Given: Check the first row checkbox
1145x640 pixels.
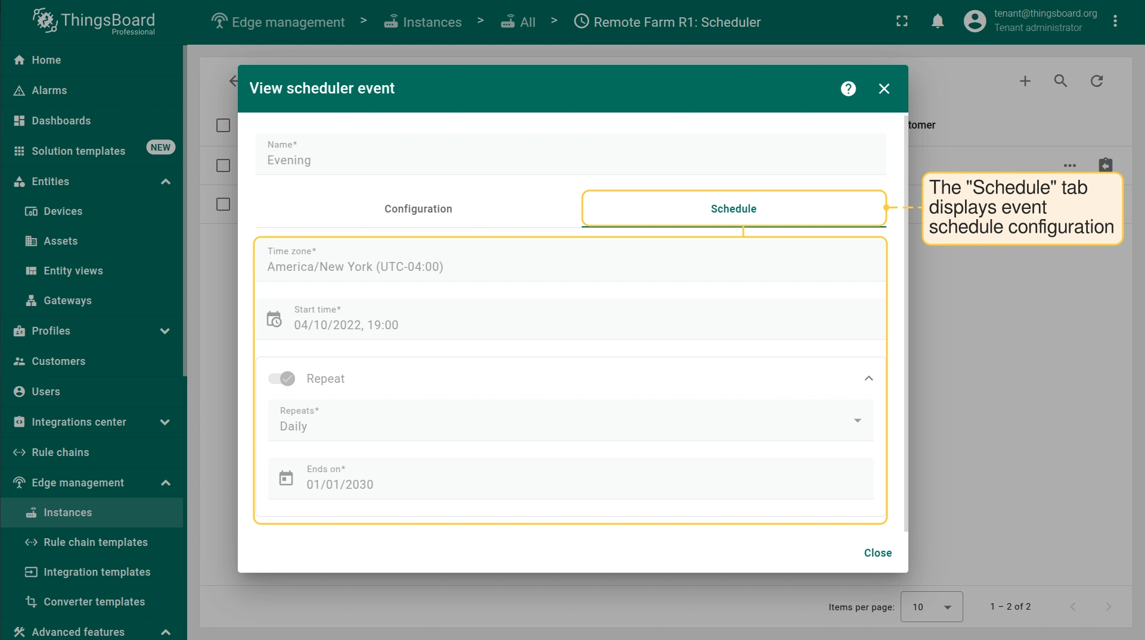Looking at the screenshot, I should [223, 166].
